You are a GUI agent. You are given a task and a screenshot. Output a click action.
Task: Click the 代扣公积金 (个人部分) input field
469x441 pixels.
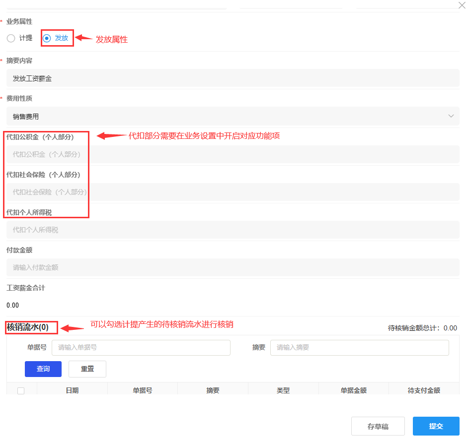[x=233, y=154]
